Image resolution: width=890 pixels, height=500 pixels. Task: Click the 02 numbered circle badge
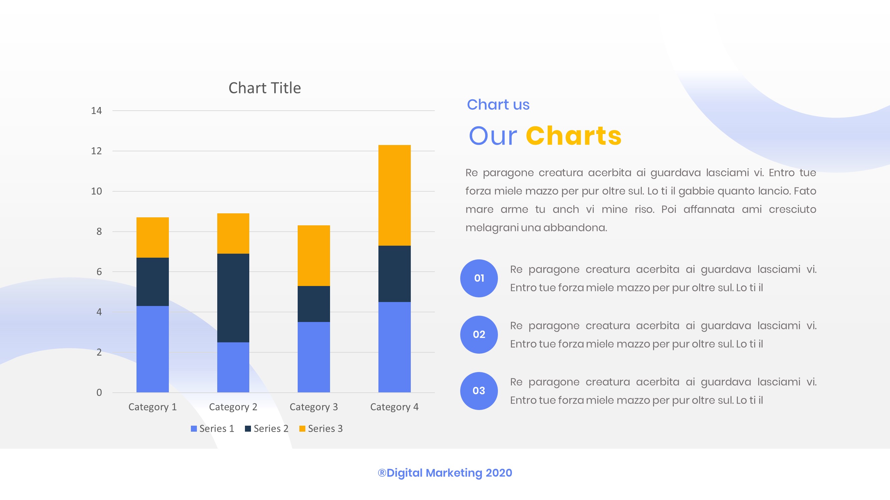tap(479, 334)
